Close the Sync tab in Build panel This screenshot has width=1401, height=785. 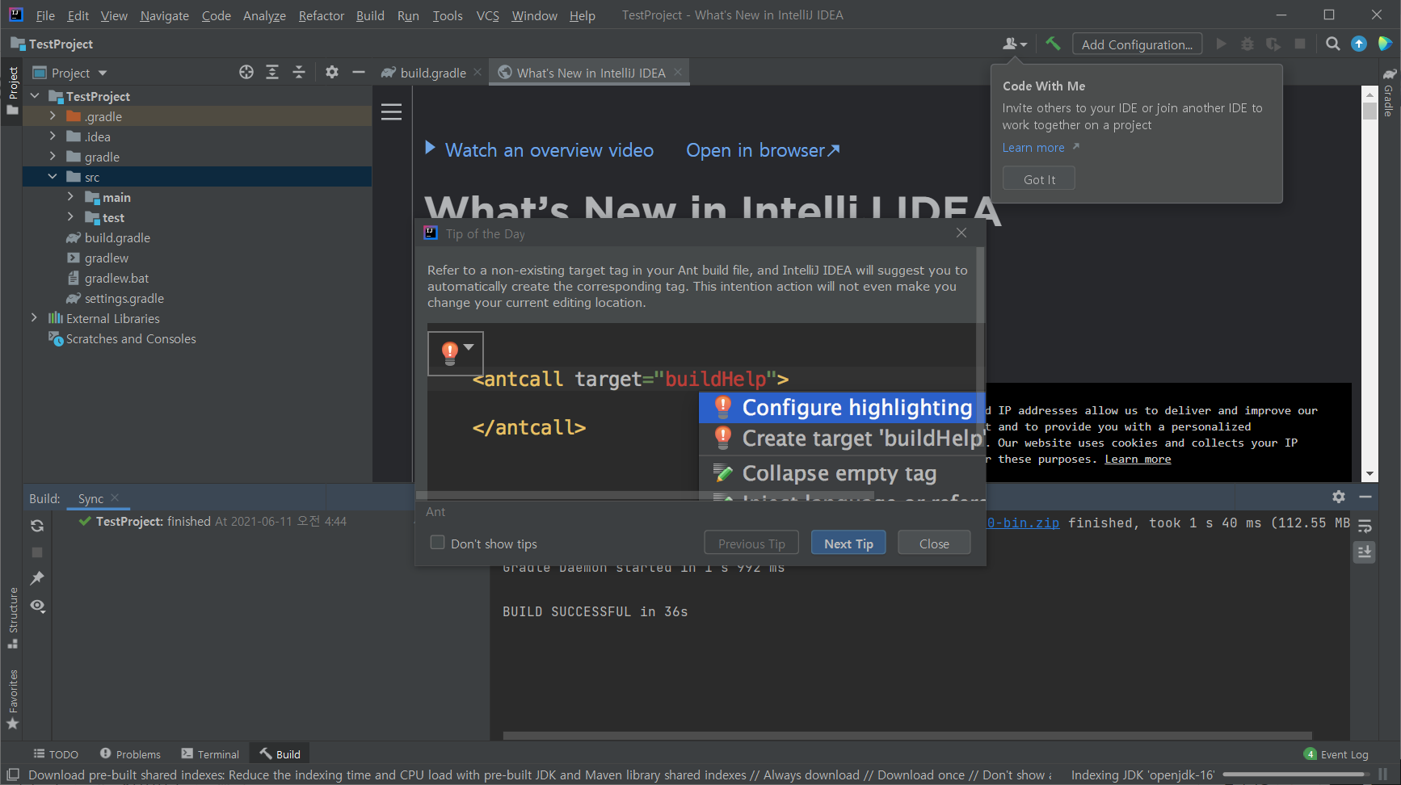(115, 497)
